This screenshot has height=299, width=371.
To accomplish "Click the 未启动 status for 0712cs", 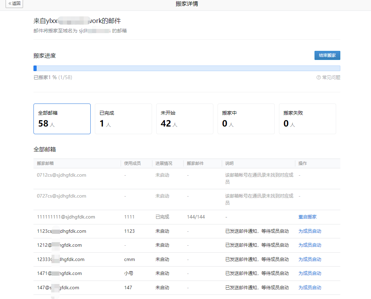I will (162, 175).
